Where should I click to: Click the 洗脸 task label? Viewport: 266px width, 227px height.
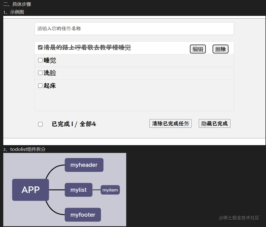50,73
